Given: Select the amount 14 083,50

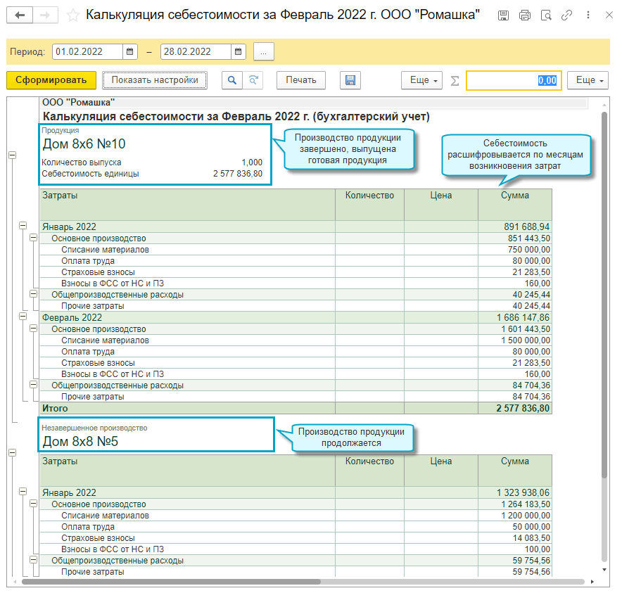Looking at the screenshot, I should tap(531, 538).
